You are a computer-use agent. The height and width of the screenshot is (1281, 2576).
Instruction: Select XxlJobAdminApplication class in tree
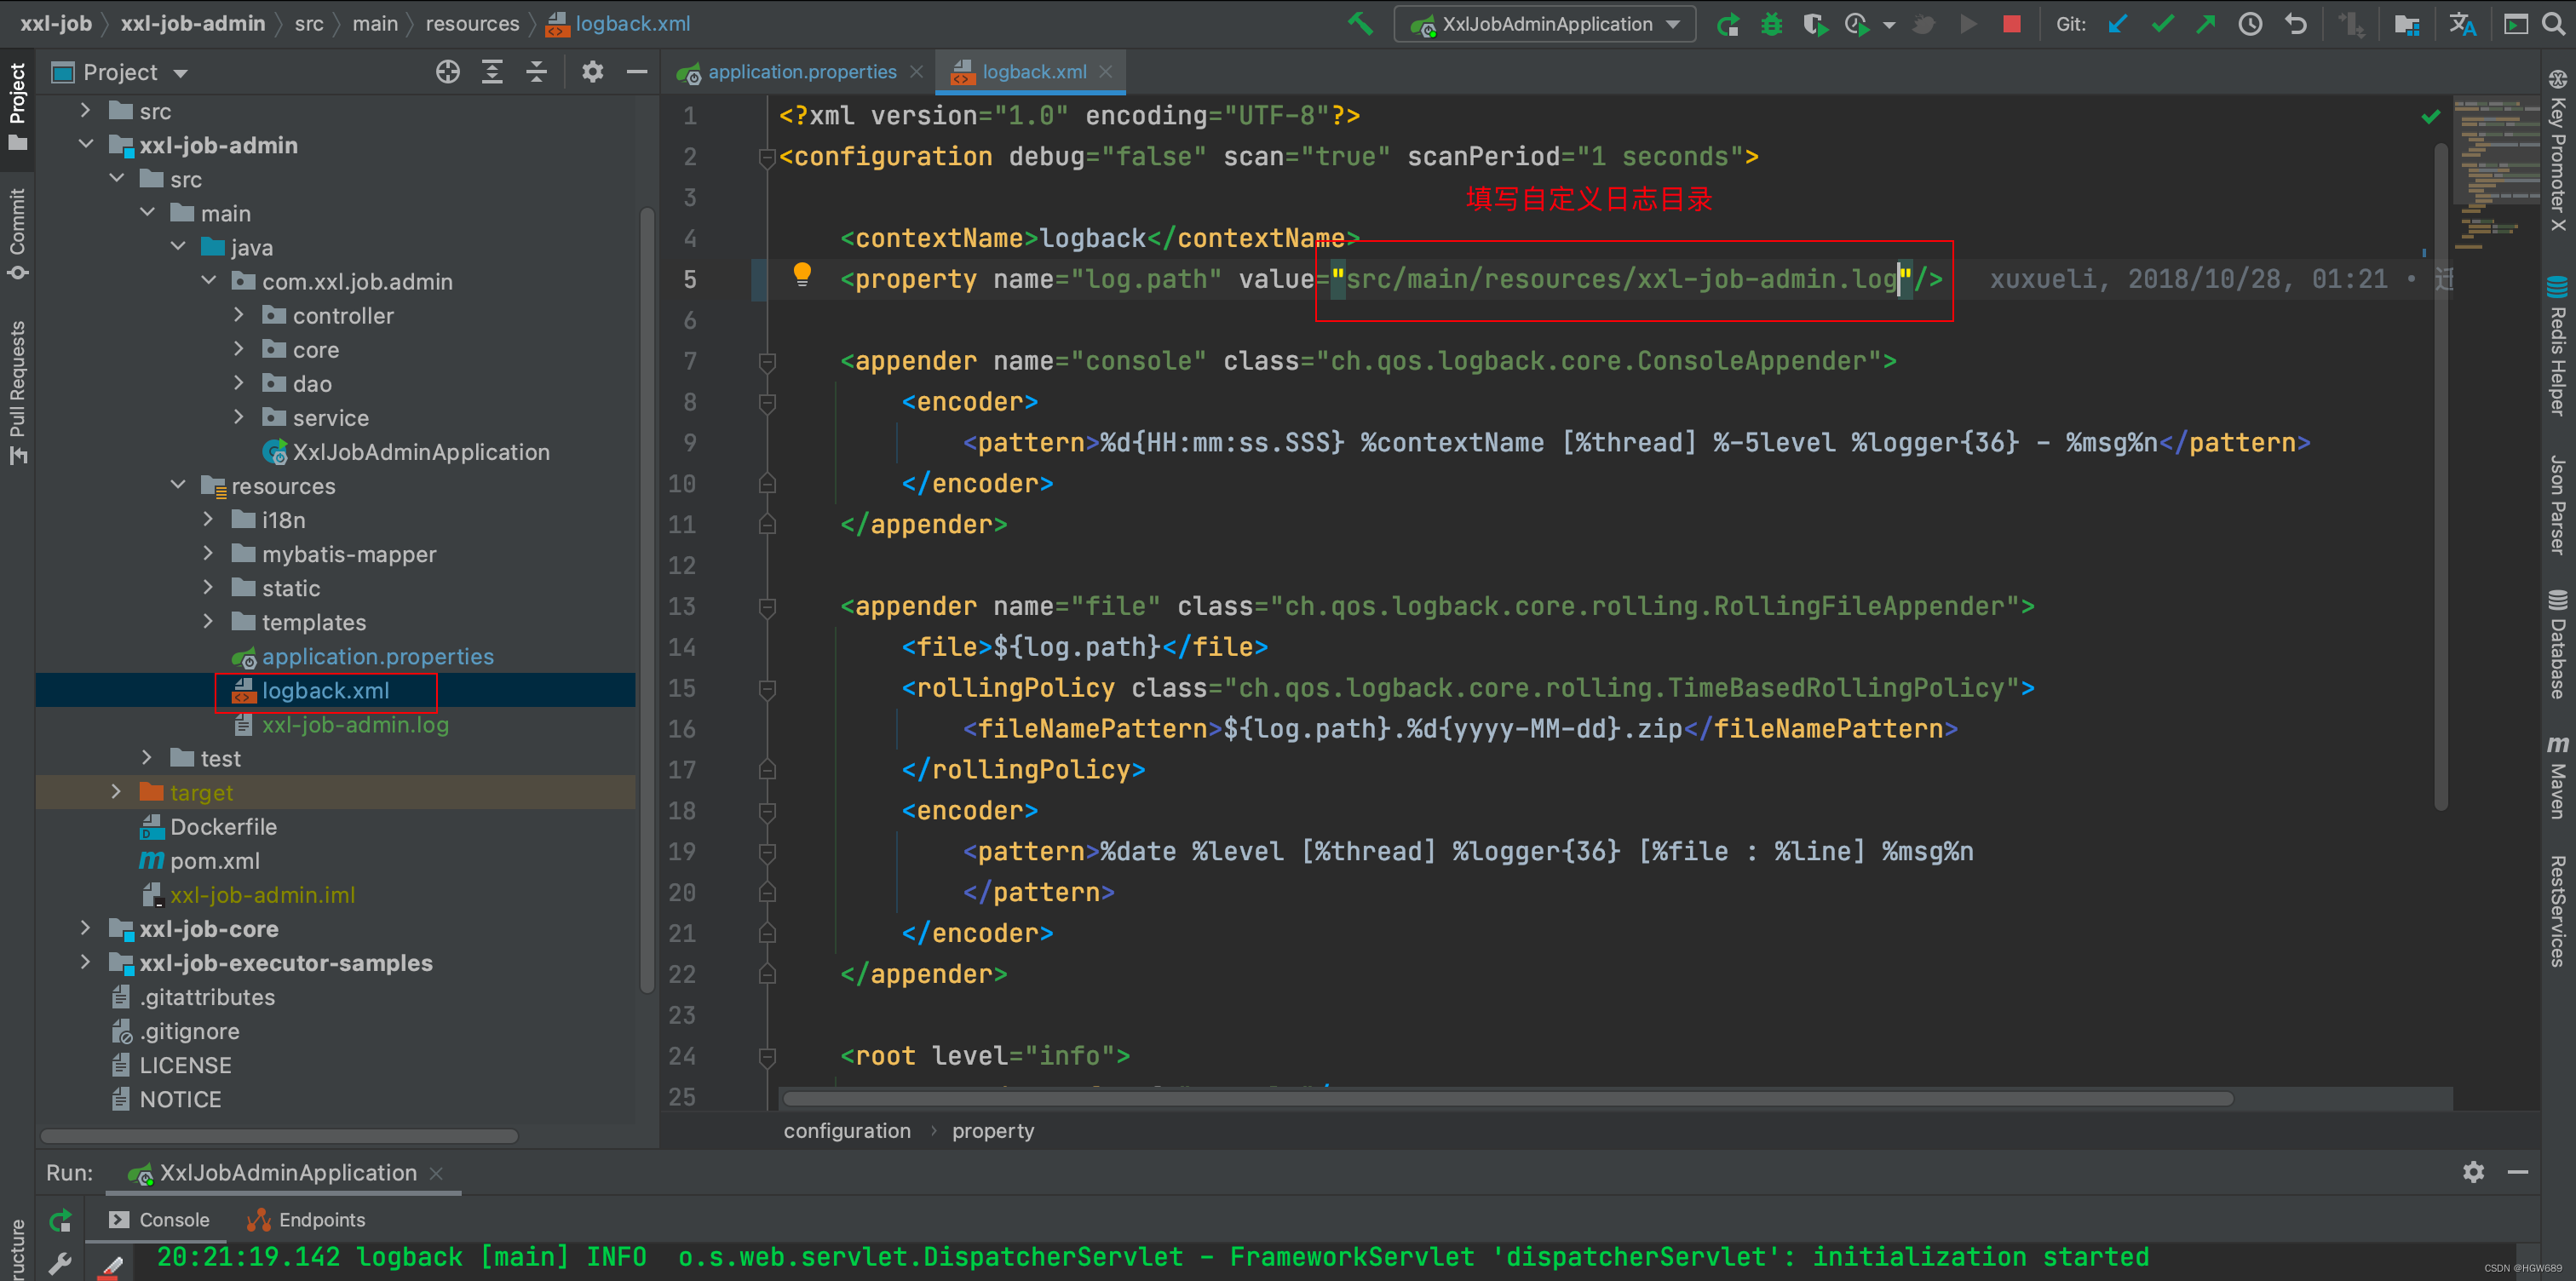tap(420, 451)
